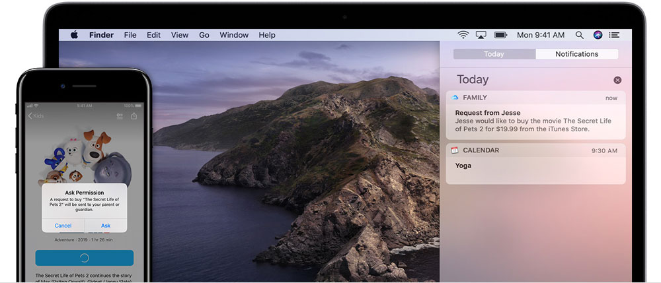
Task: Switch to the Notifications tab
Action: pos(576,54)
